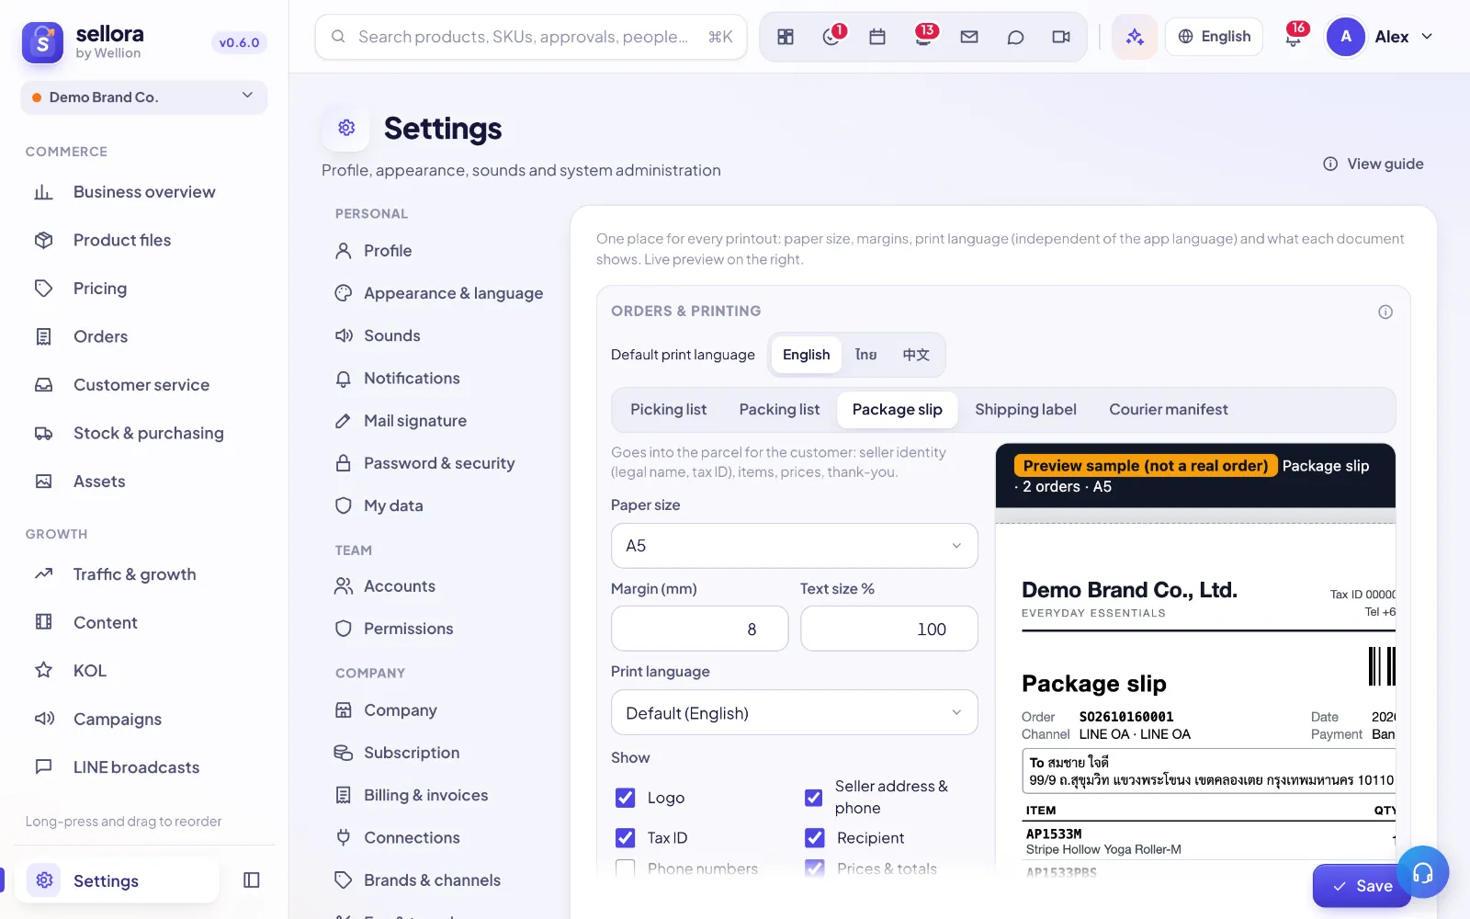
Task: Switch to the Courier manifest tab
Action: (x=1169, y=410)
